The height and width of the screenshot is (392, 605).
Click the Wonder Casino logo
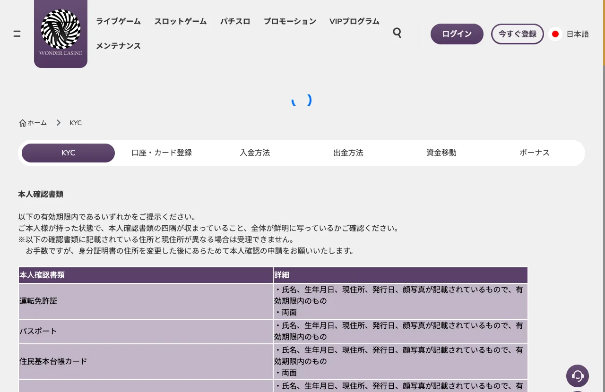pyautogui.click(x=60, y=33)
